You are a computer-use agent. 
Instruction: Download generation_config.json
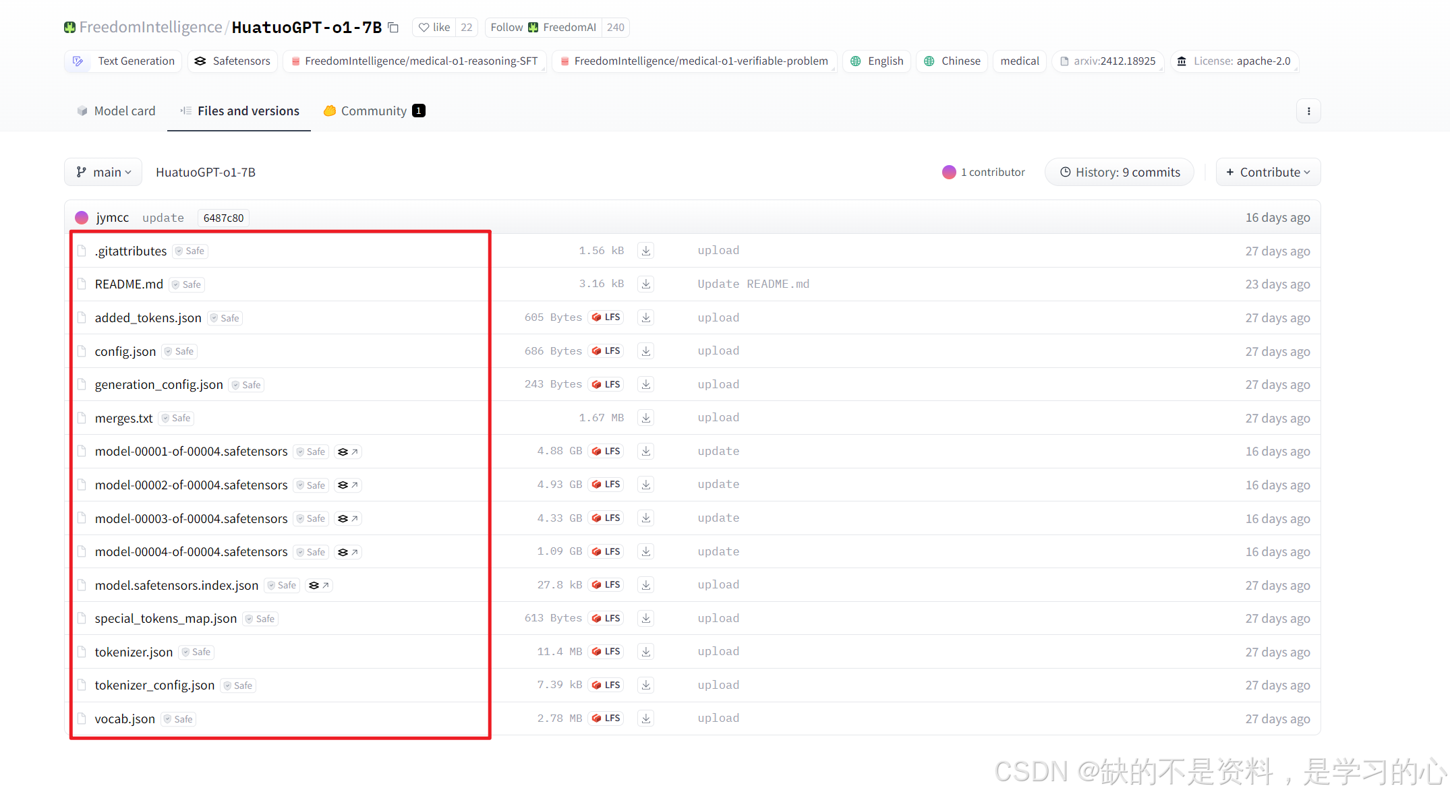click(x=646, y=384)
